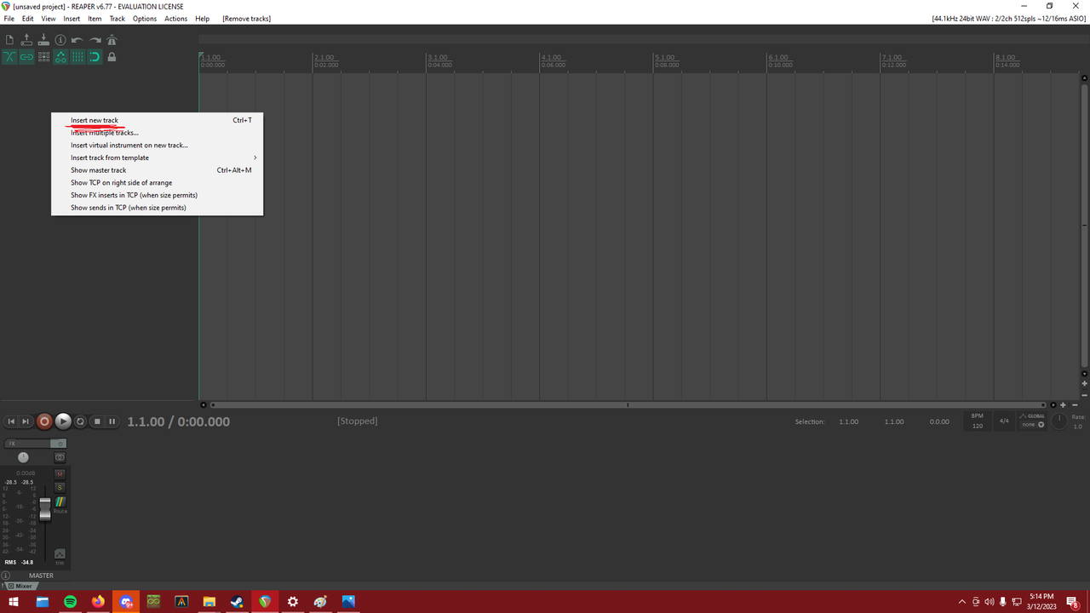Viewport: 1090px width, 613px height.
Task: Click the Pause button
Action: (112, 421)
